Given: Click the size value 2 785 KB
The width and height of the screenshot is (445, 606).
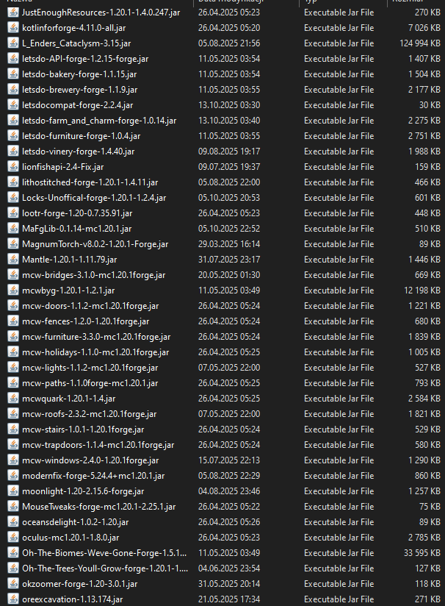Looking at the screenshot, I should pyautogui.click(x=424, y=538).
